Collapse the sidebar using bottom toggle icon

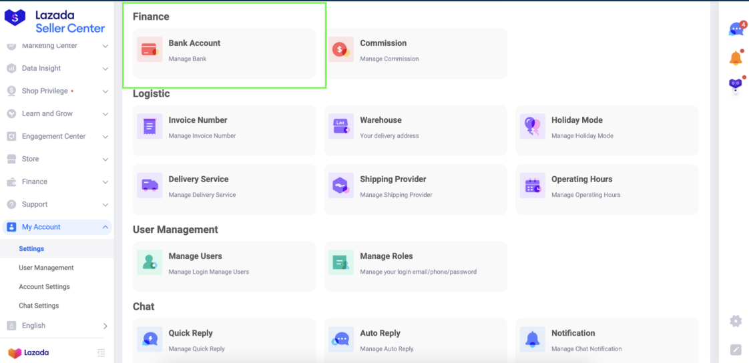pyautogui.click(x=101, y=352)
